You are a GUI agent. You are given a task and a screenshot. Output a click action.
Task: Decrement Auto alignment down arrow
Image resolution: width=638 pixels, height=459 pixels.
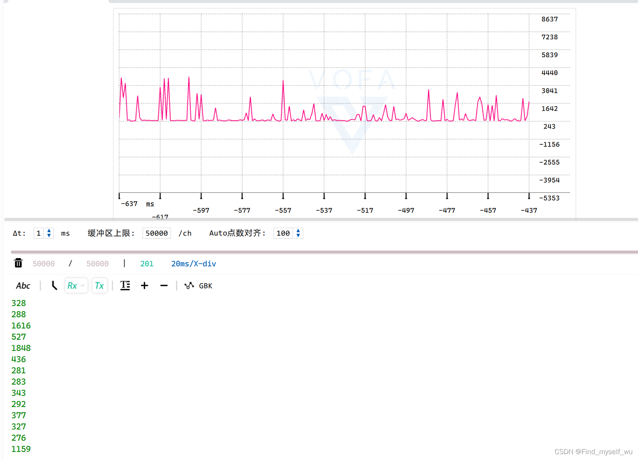coord(298,236)
